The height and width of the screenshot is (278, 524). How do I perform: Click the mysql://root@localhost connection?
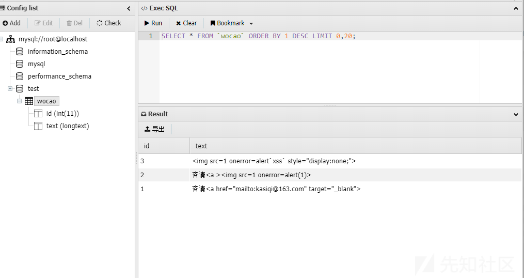(x=53, y=39)
